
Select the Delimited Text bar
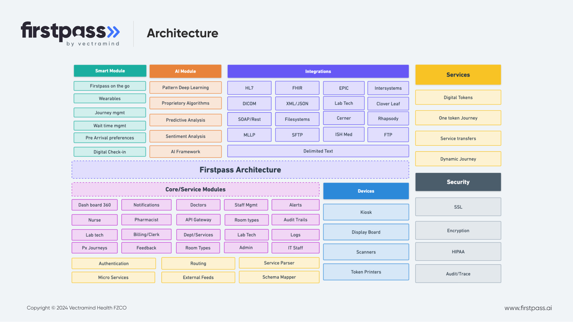pos(318,151)
